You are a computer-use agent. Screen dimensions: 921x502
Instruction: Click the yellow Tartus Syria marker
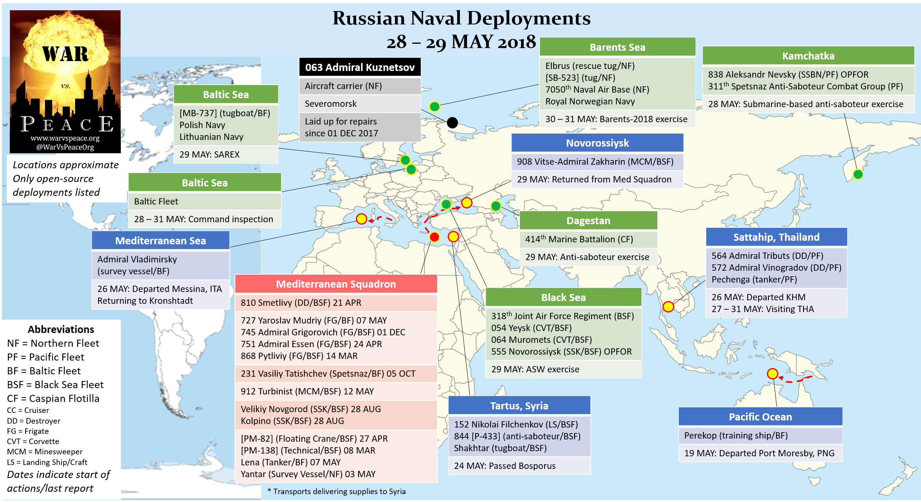453,236
